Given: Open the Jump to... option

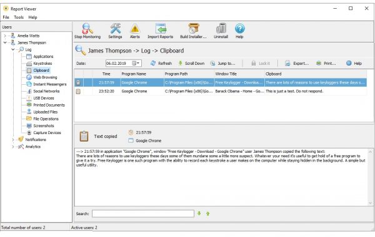Looking at the screenshot, I should (222, 63).
